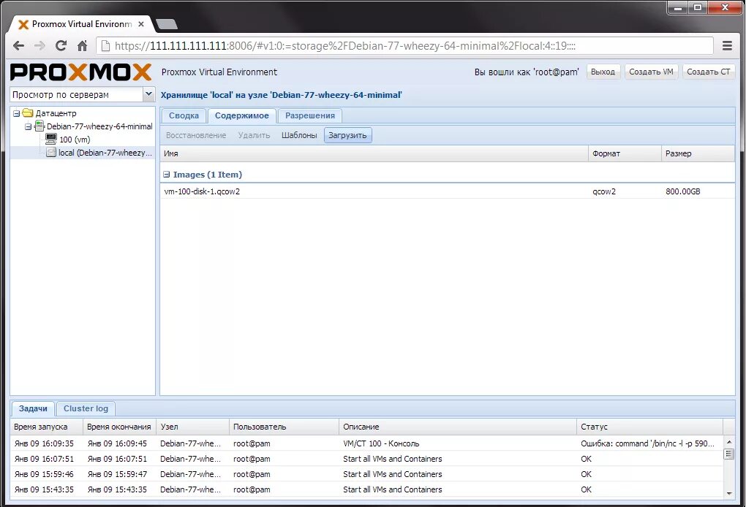Image resolution: width=746 pixels, height=507 pixels.
Task: Click the Время окончания column header
Action: coord(119,427)
